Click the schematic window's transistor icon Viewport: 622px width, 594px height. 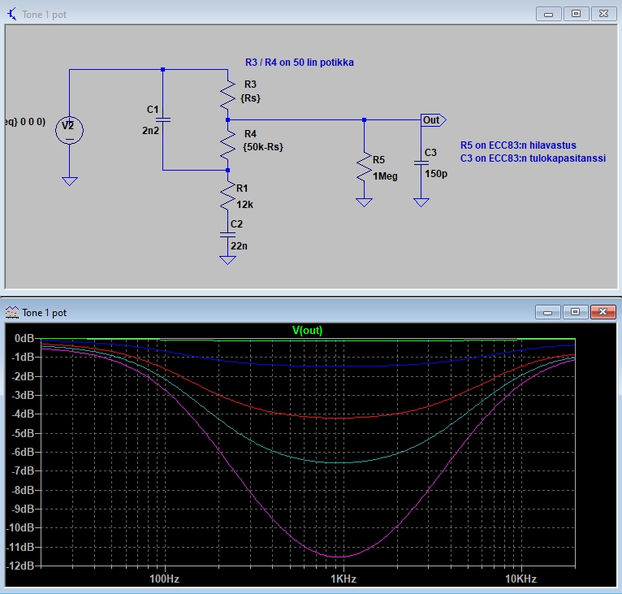[x=11, y=14]
